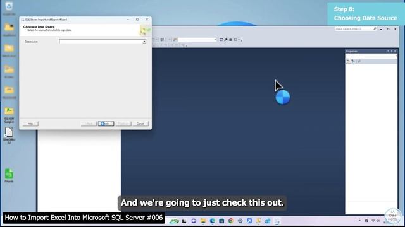Show hidden system tray icons
Screen dimensions: 405x227
359,221
